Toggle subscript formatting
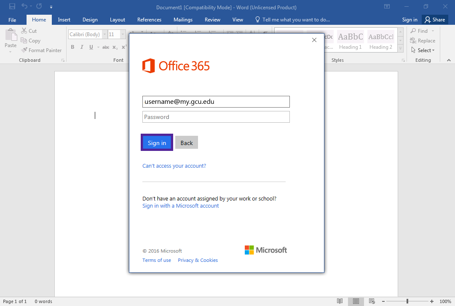The image size is (455, 306). 115,47
